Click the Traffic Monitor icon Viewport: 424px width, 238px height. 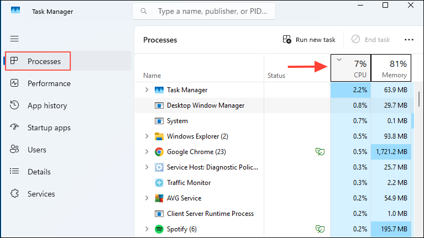pyautogui.click(x=159, y=183)
